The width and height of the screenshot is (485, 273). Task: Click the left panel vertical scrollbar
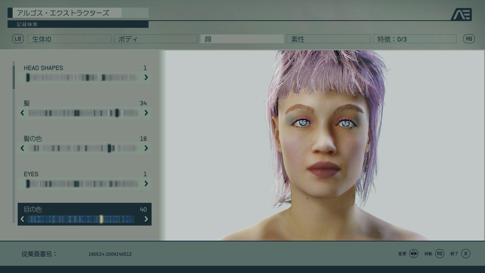pyautogui.click(x=14, y=77)
